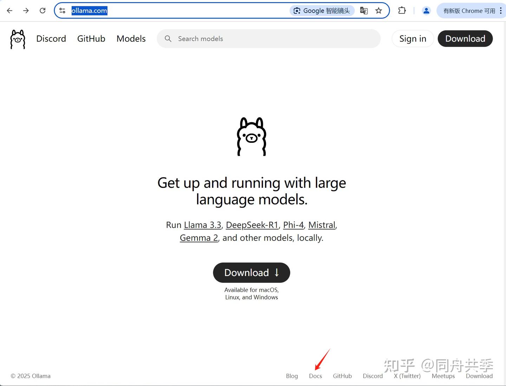Open the DeepSeek-R1 model link
This screenshot has width=506, height=386.
tap(252, 225)
